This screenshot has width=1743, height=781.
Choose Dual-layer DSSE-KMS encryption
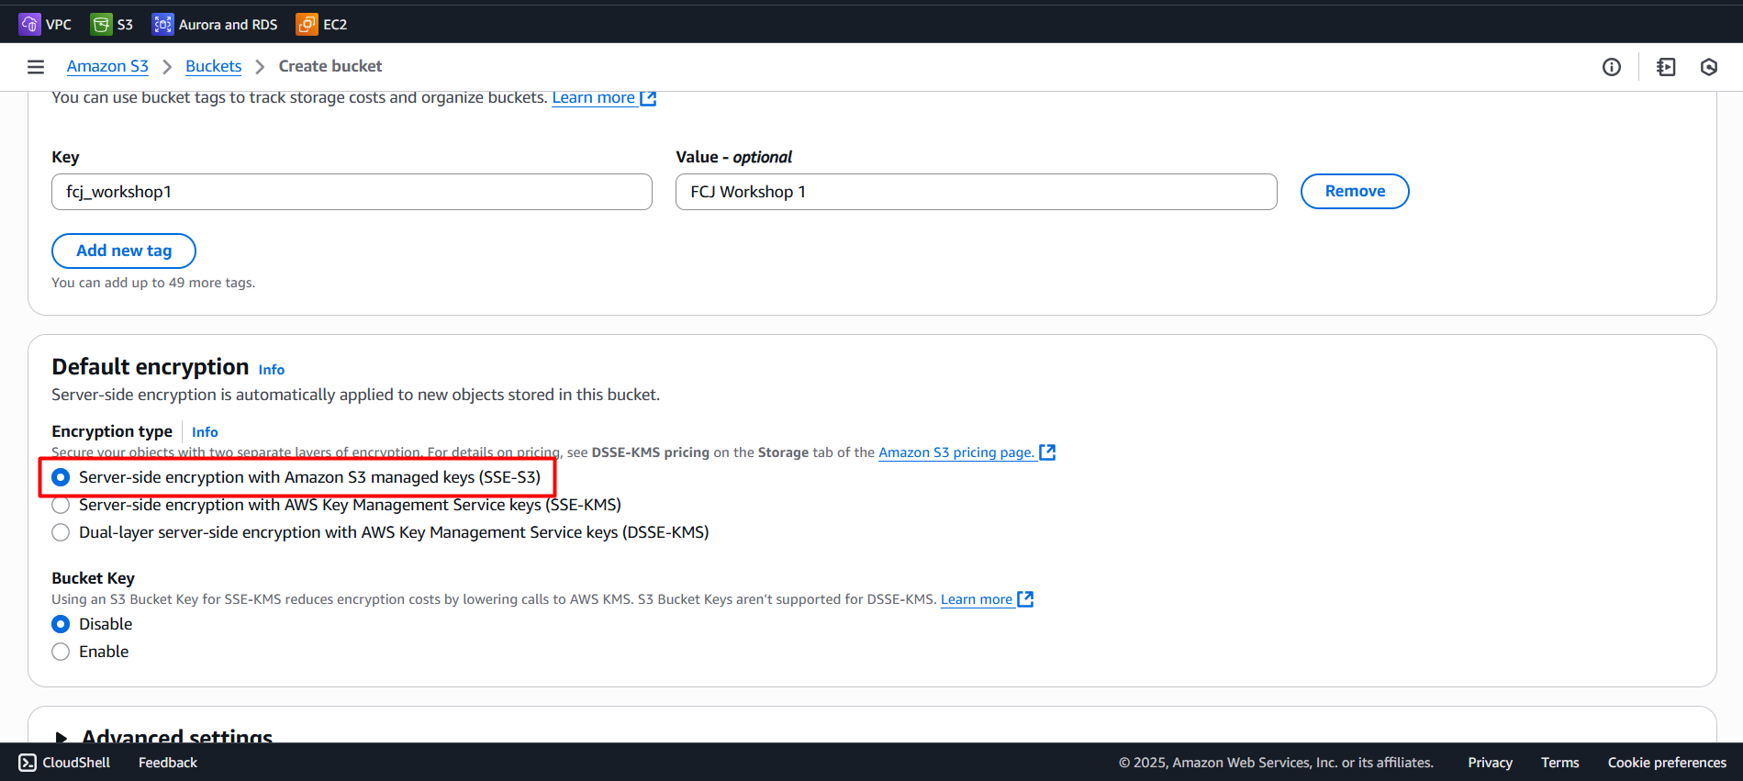pos(61,532)
